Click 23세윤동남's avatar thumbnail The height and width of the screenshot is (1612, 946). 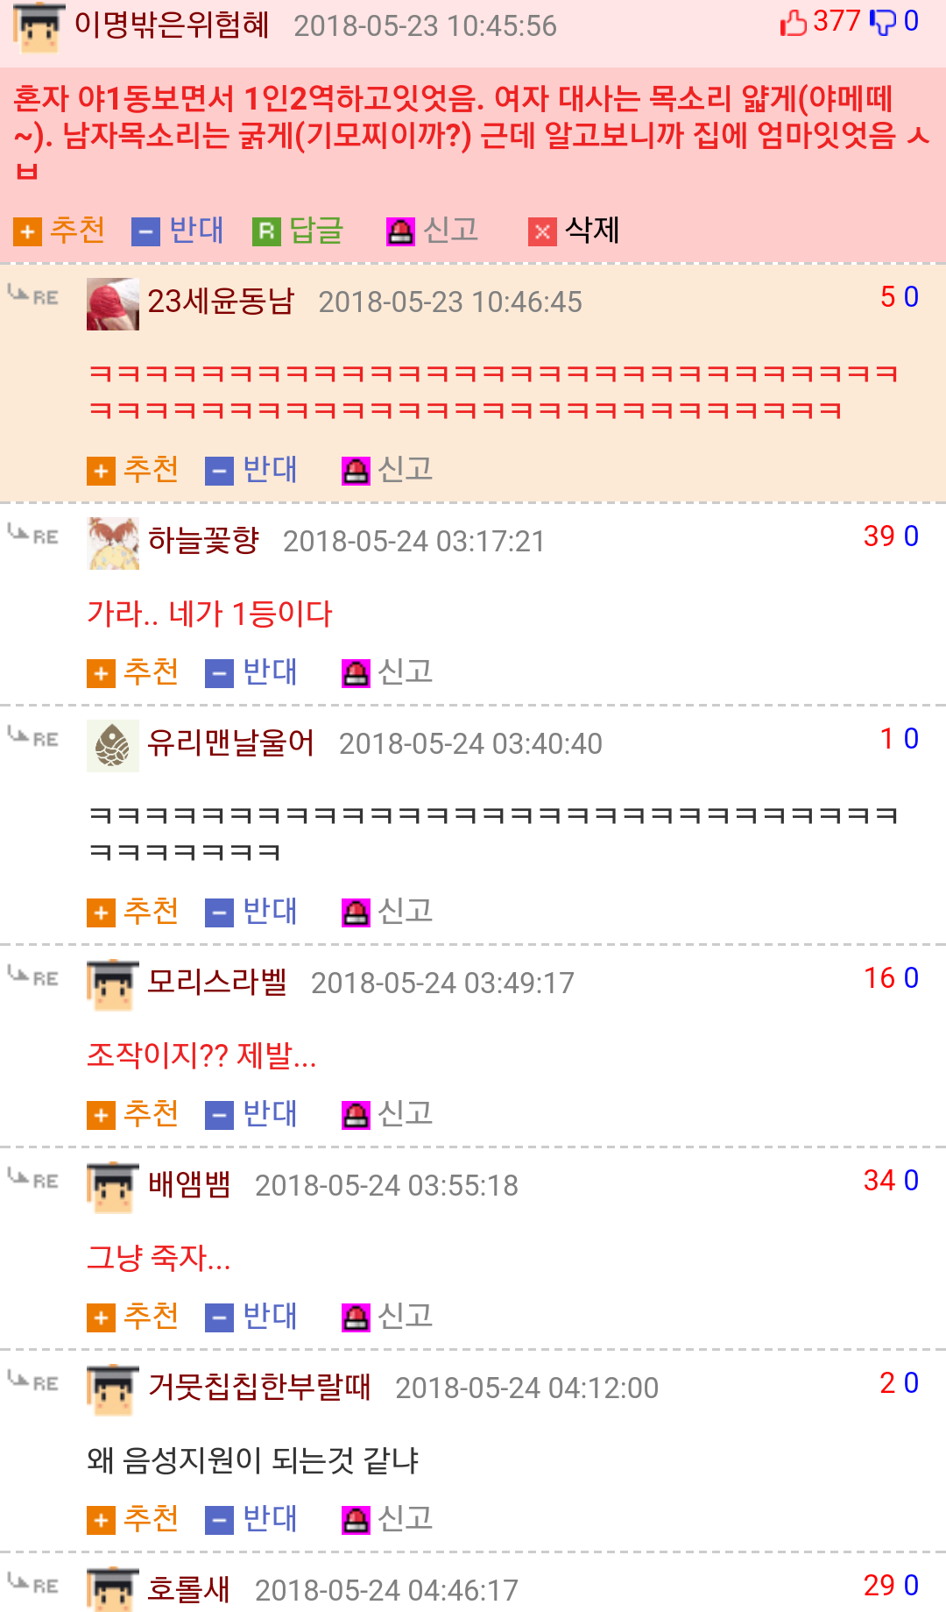pyautogui.click(x=113, y=304)
